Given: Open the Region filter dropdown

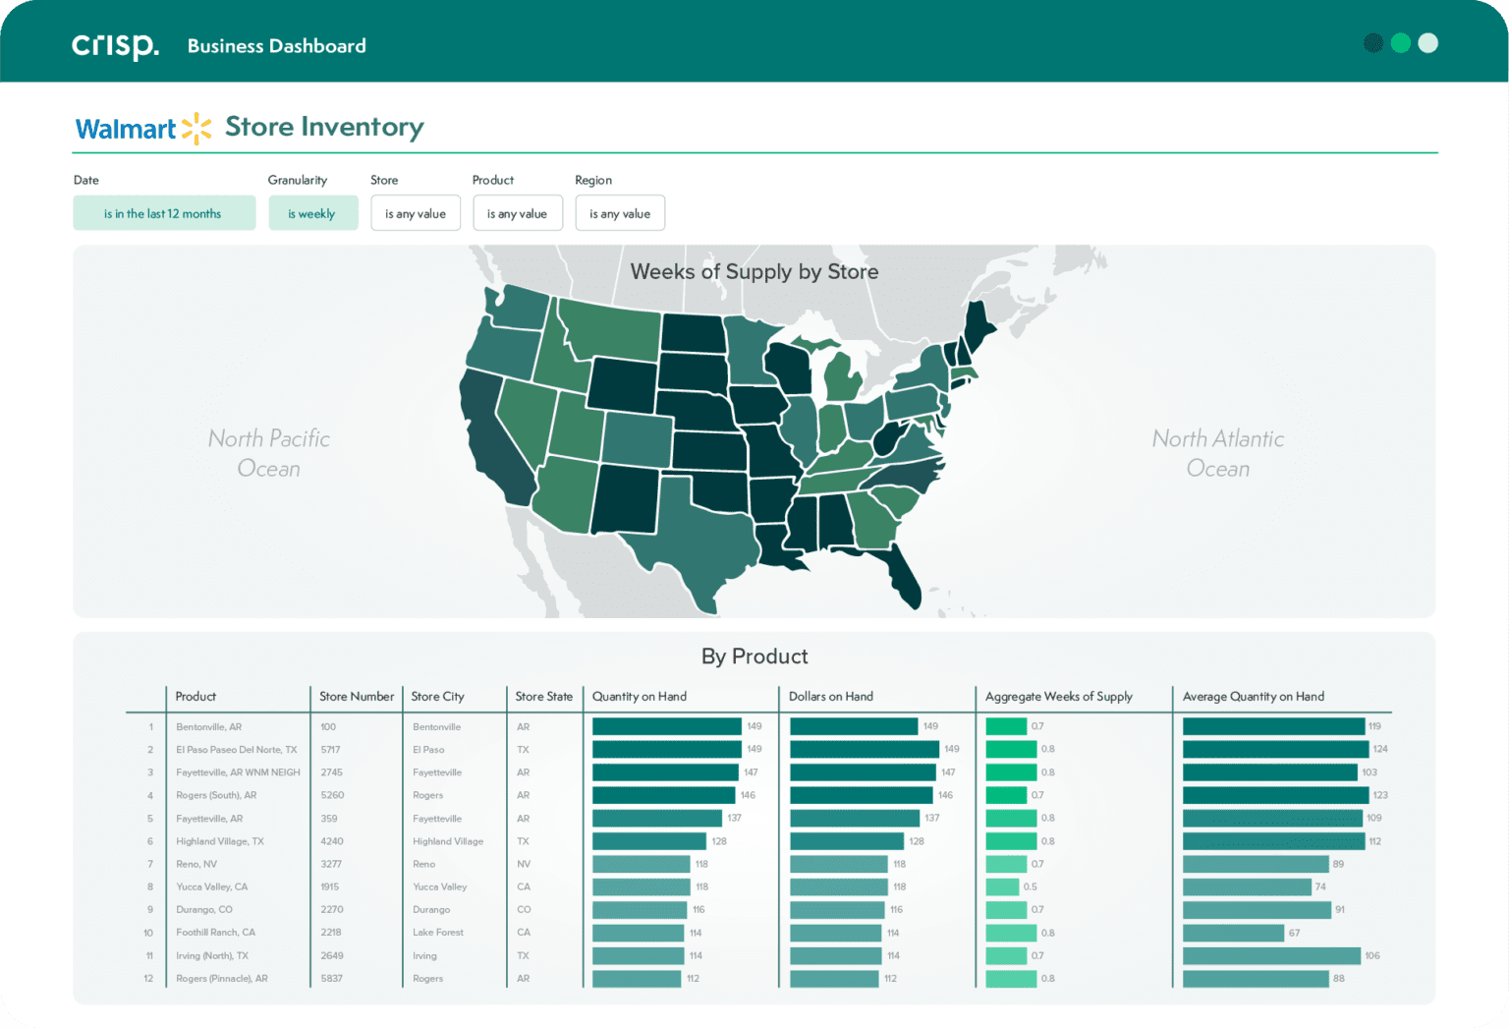Looking at the screenshot, I should click(620, 213).
